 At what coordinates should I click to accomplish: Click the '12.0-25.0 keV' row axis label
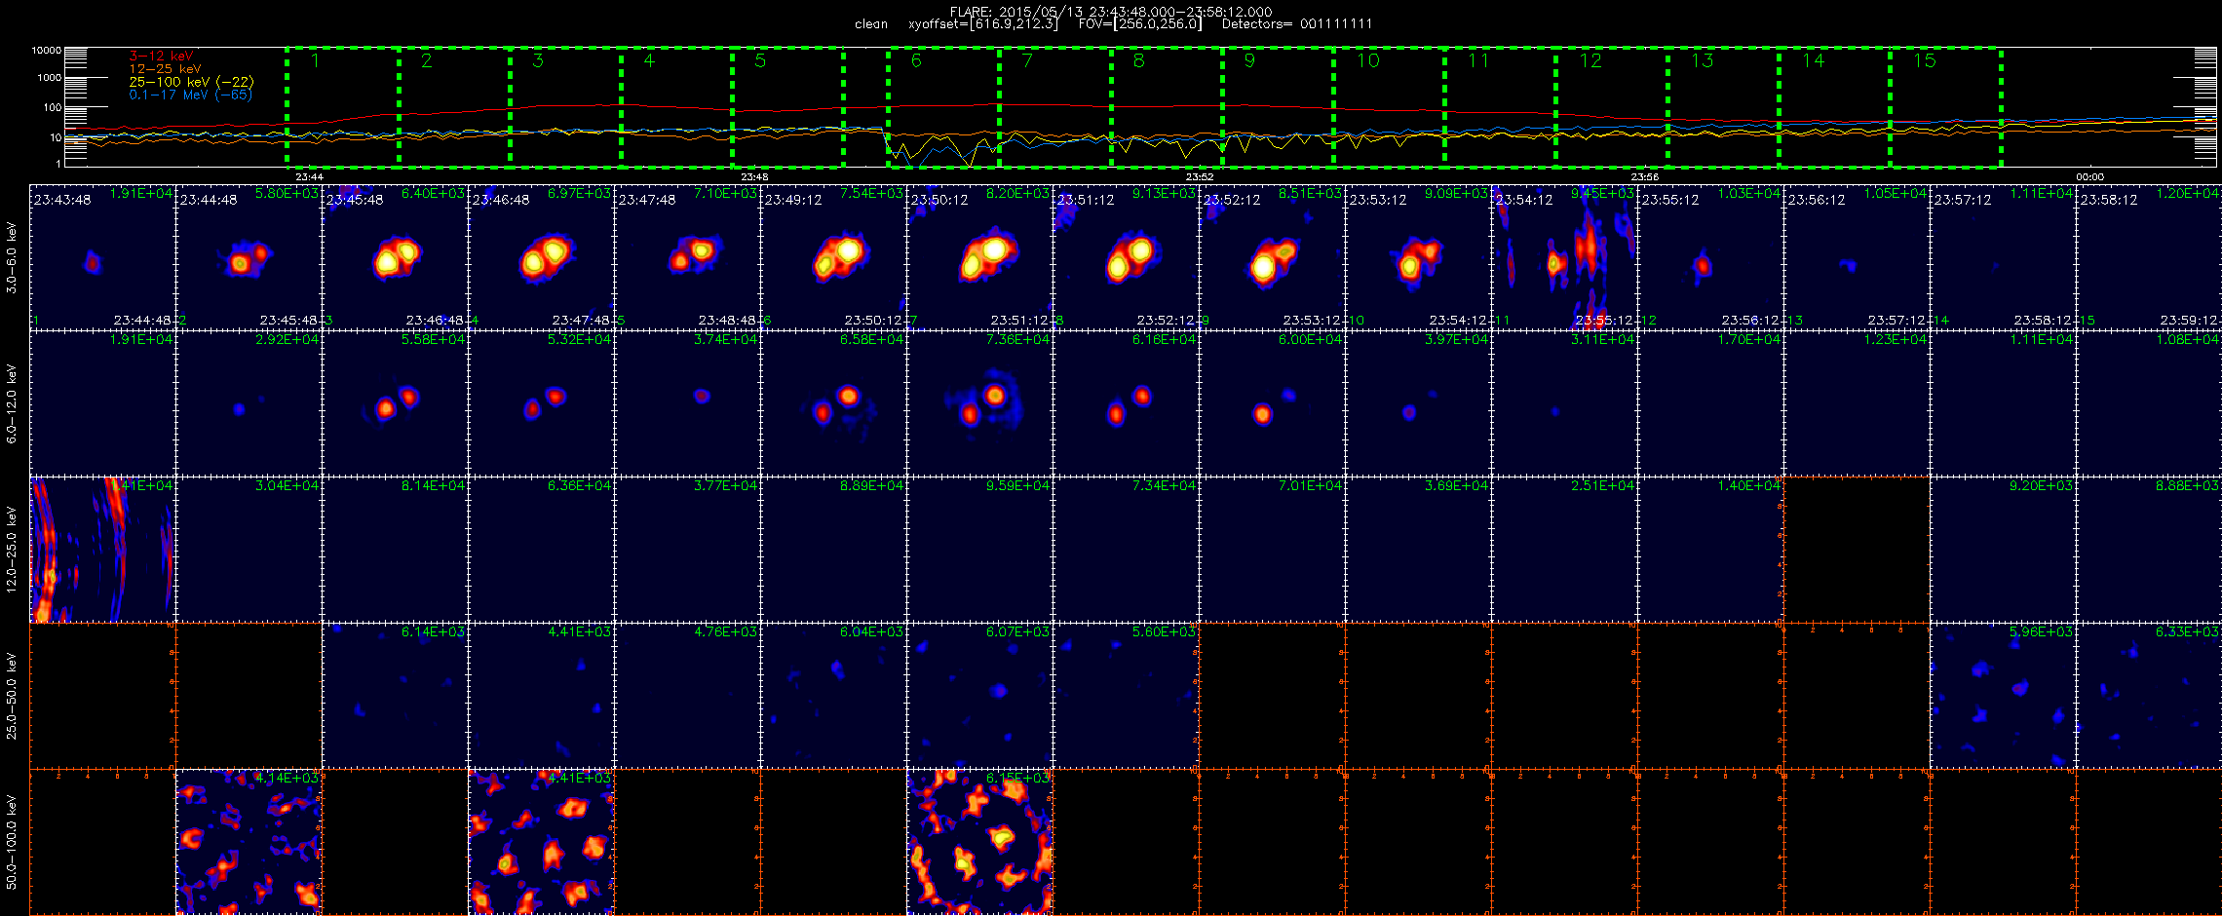coord(12,550)
